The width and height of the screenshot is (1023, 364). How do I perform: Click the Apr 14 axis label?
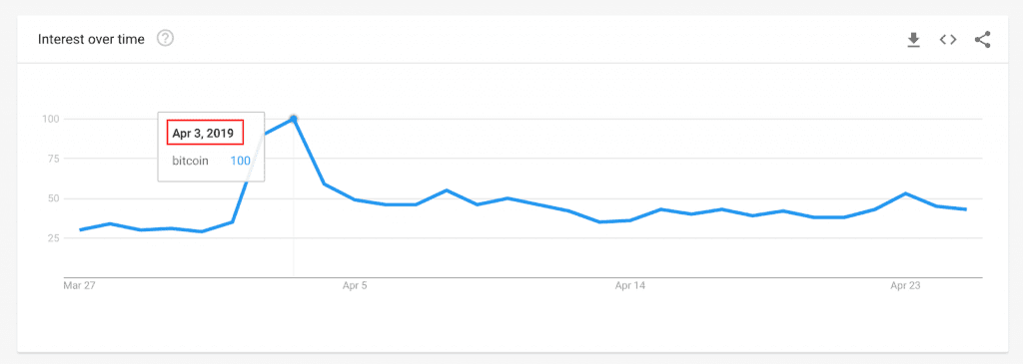pos(631,285)
